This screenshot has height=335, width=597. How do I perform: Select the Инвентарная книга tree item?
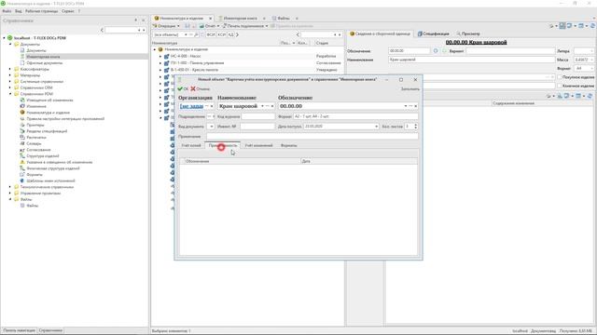pyautogui.click(x=43, y=57)
